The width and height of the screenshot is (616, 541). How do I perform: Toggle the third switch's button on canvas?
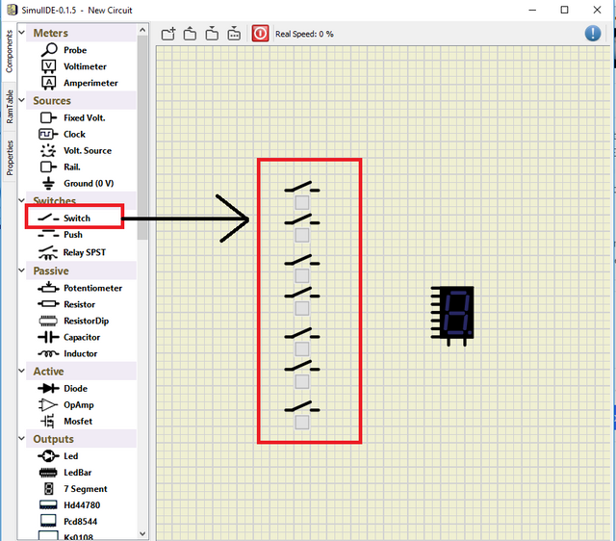[302, 276]
